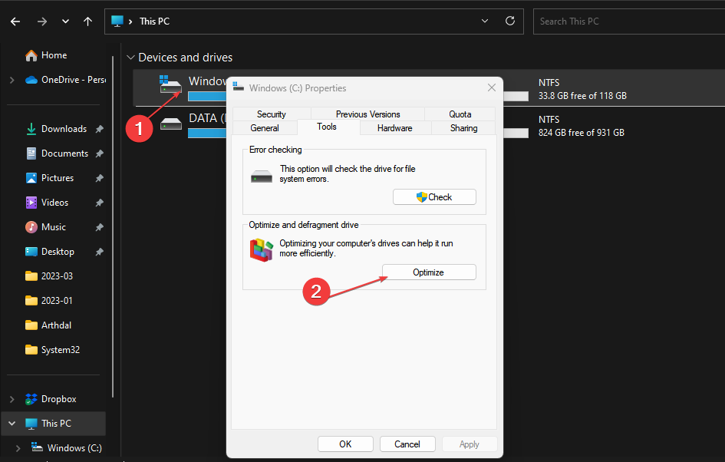Select Dropbox in the navigation pane
The width and height of the screenshot is (725, 462).
coord(58,398)
